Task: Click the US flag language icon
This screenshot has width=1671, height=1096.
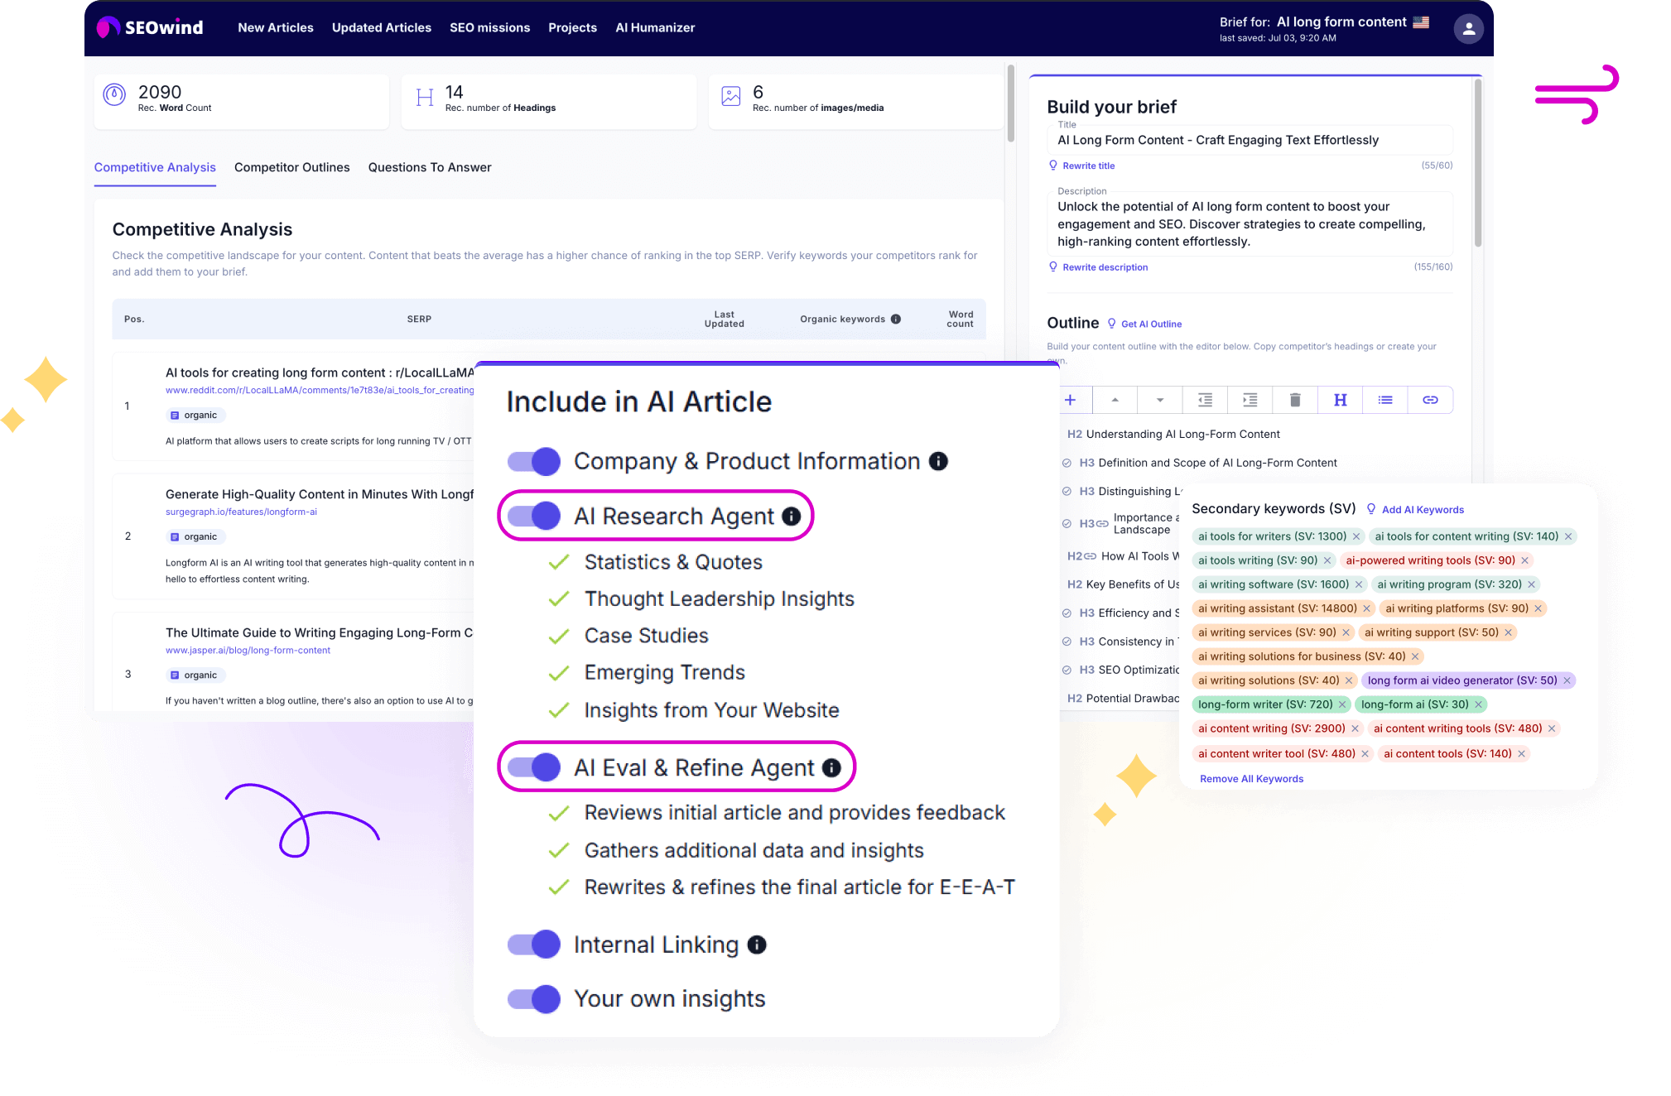Action: click(1421, 22)
